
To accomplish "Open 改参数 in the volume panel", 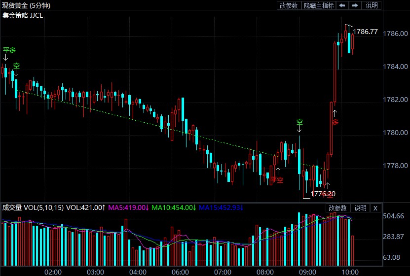I will click(x=338, y=208).
